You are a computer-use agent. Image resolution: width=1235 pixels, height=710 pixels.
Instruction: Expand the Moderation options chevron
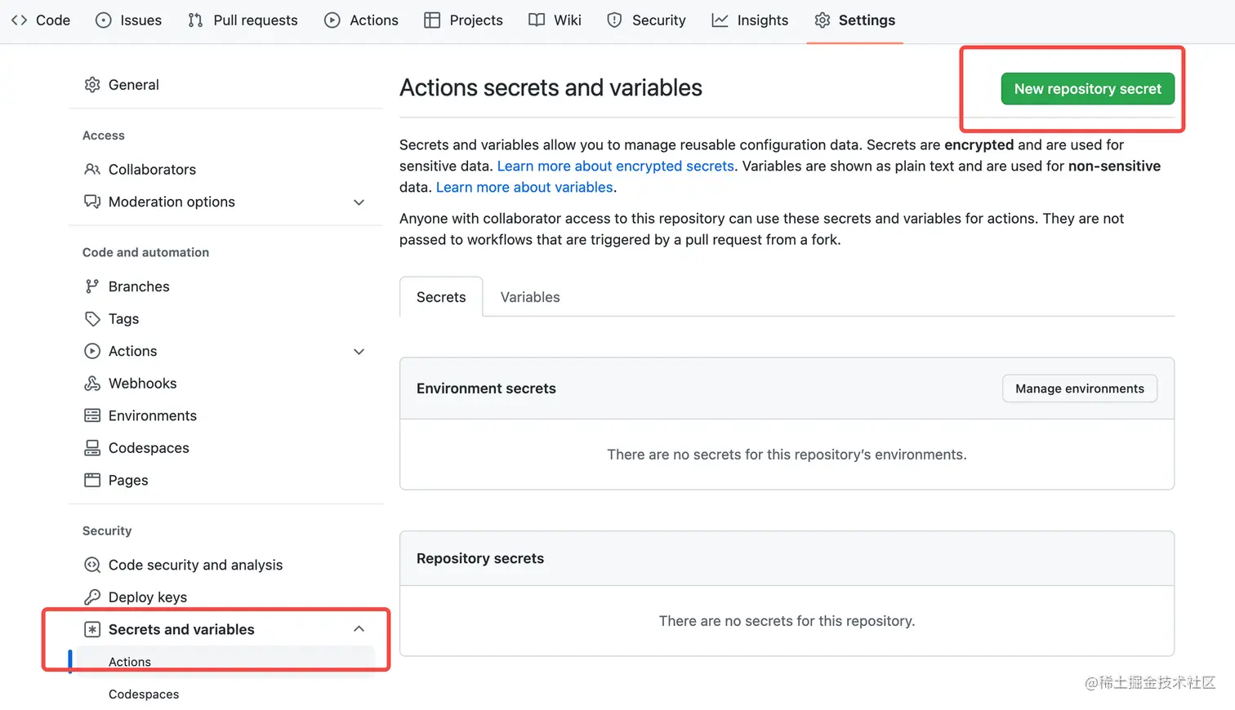point(359,202)
